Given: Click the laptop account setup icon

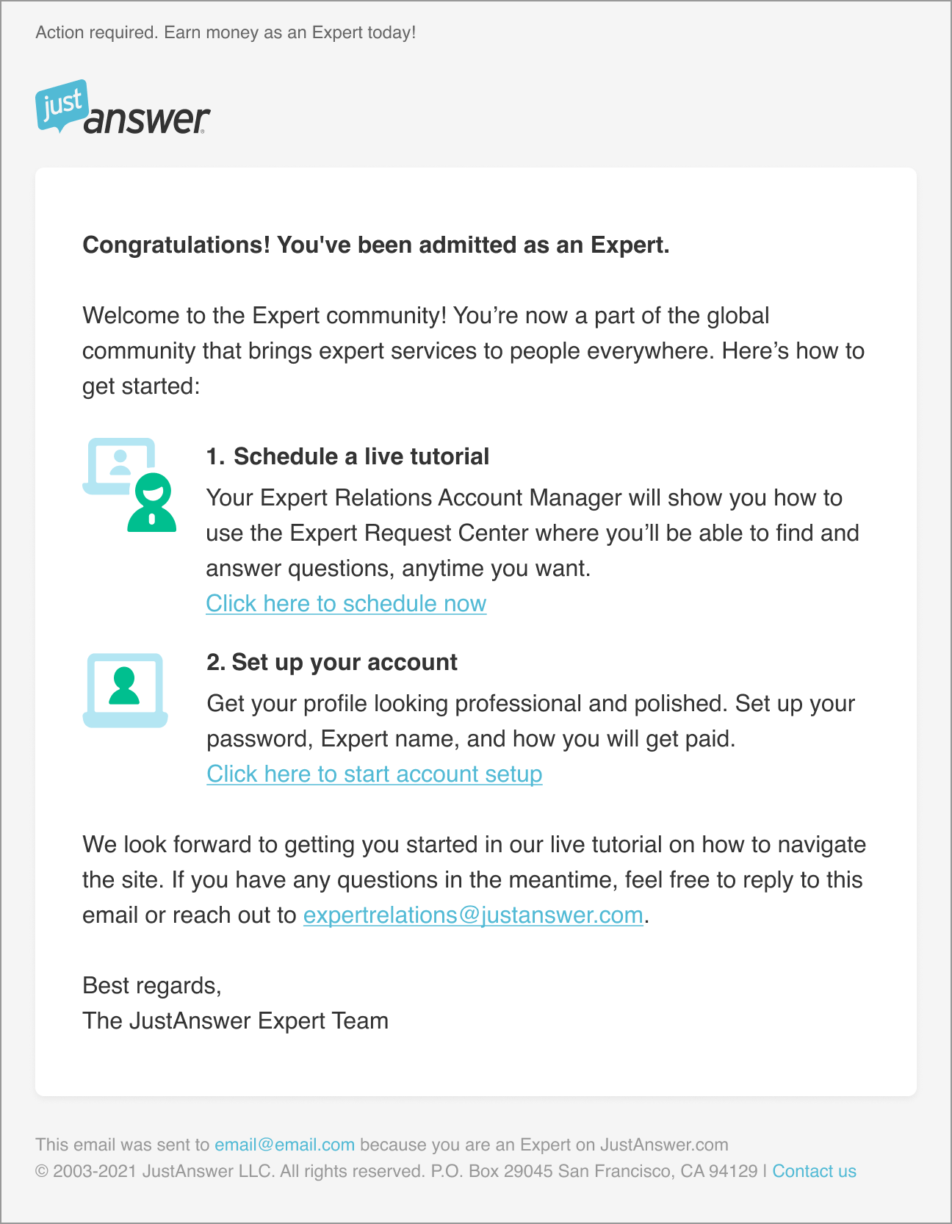Looking at the screenshot, I should [x=125, y=690].
